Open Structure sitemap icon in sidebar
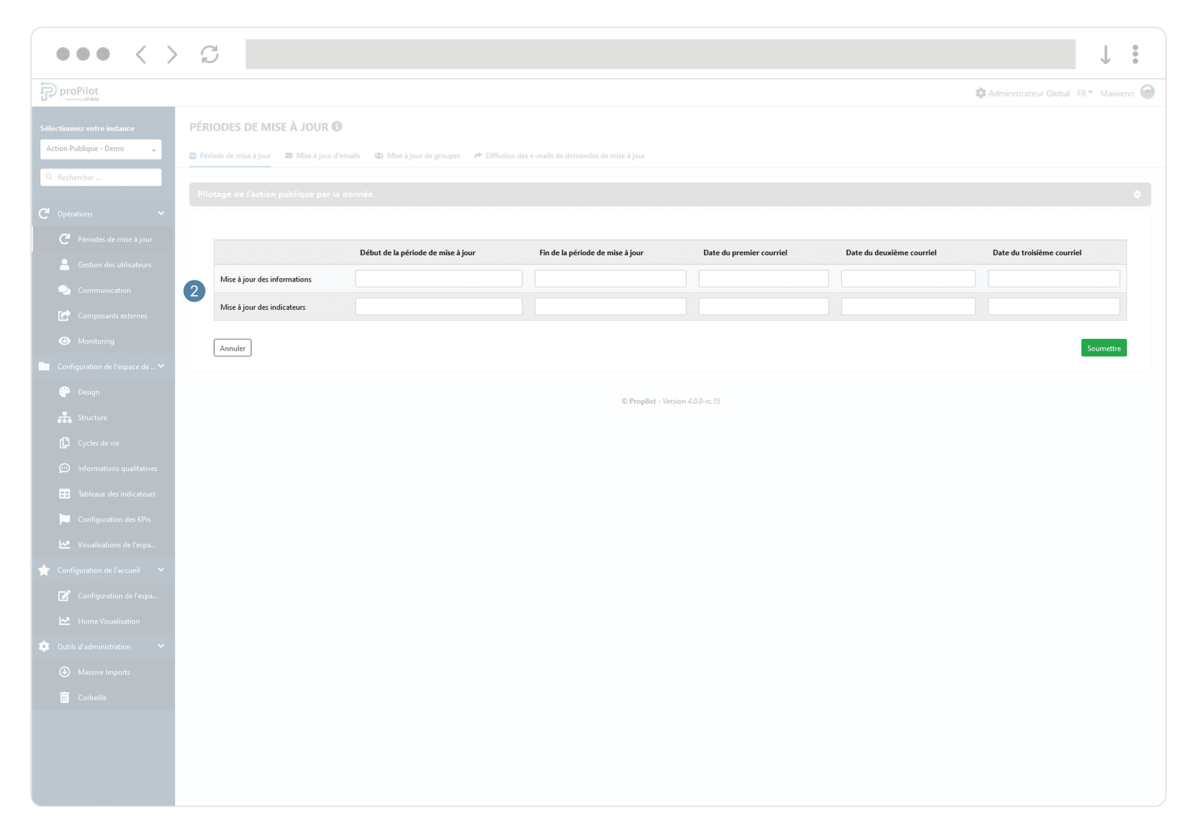 [64, 418]
